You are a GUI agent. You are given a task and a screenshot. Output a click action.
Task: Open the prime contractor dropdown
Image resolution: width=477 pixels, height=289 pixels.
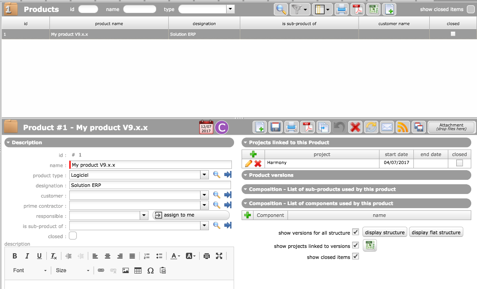(204, 205)
